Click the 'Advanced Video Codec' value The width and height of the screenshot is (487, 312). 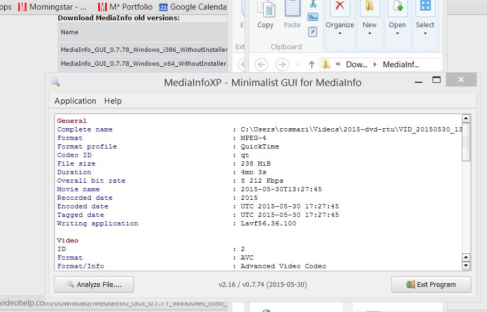(x=284, y=266)
